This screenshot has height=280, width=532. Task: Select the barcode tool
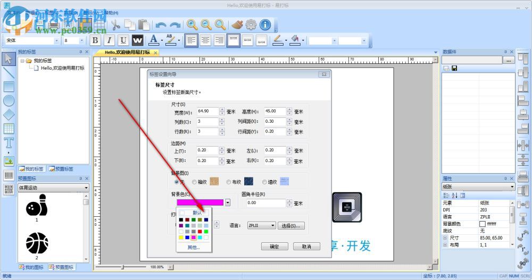[x=9, y=175]
